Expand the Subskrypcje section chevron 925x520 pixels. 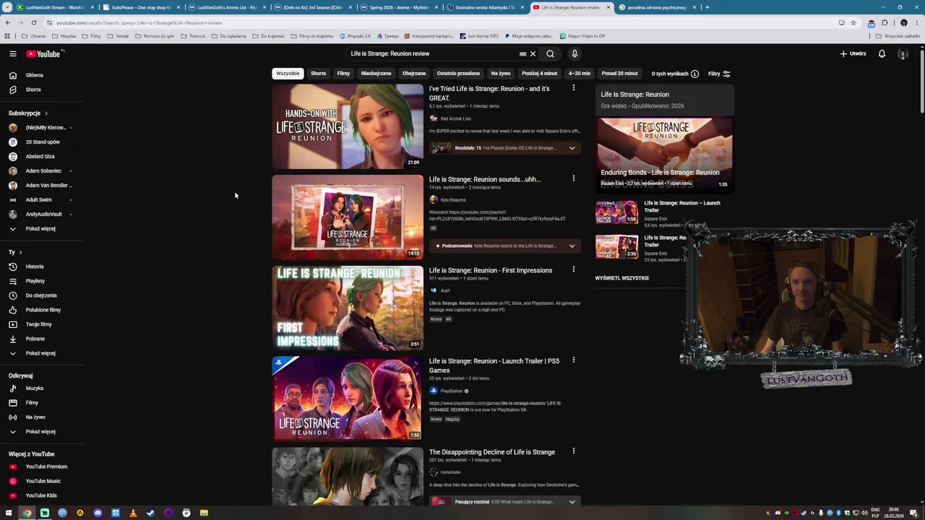pos(46,113)
